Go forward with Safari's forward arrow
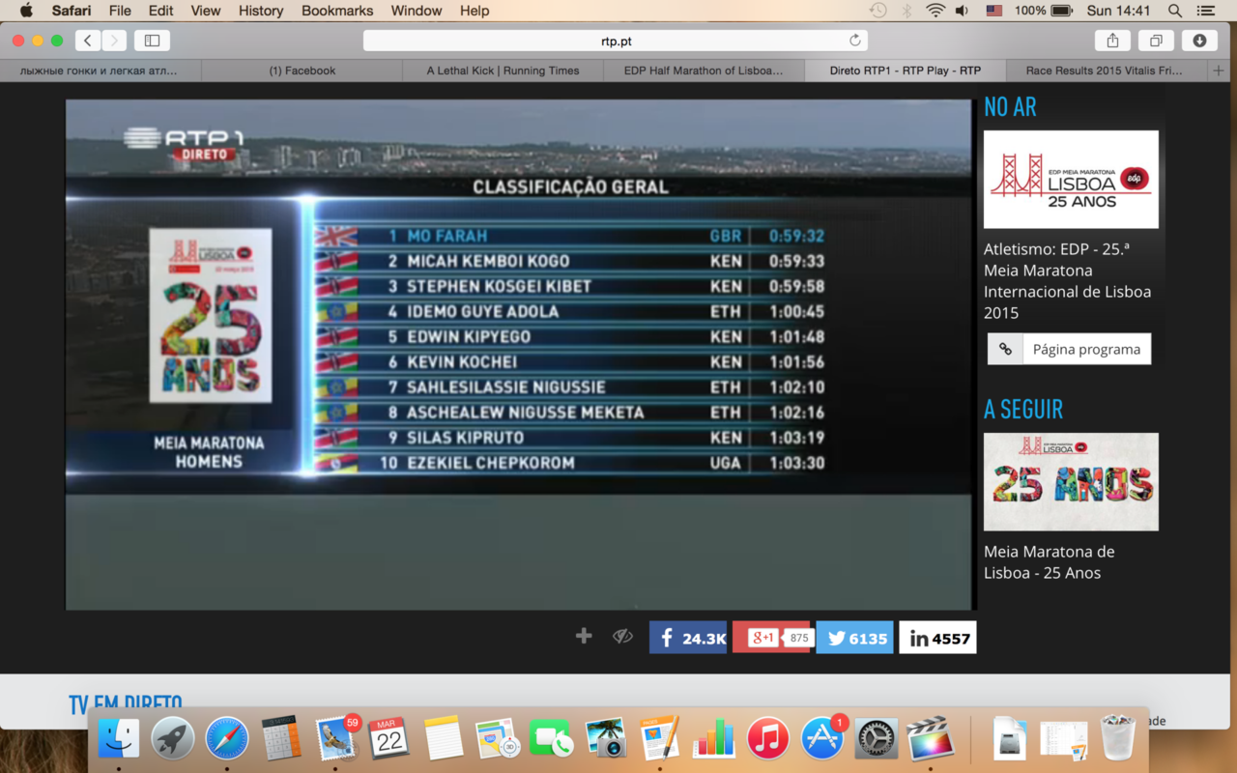 pos(114,41)
